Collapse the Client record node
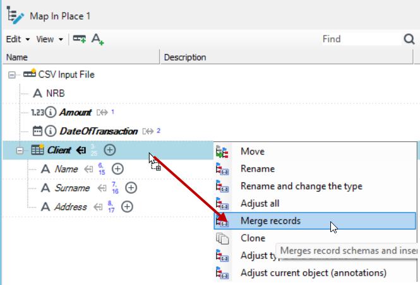420x285 pixels. (20, 151)
